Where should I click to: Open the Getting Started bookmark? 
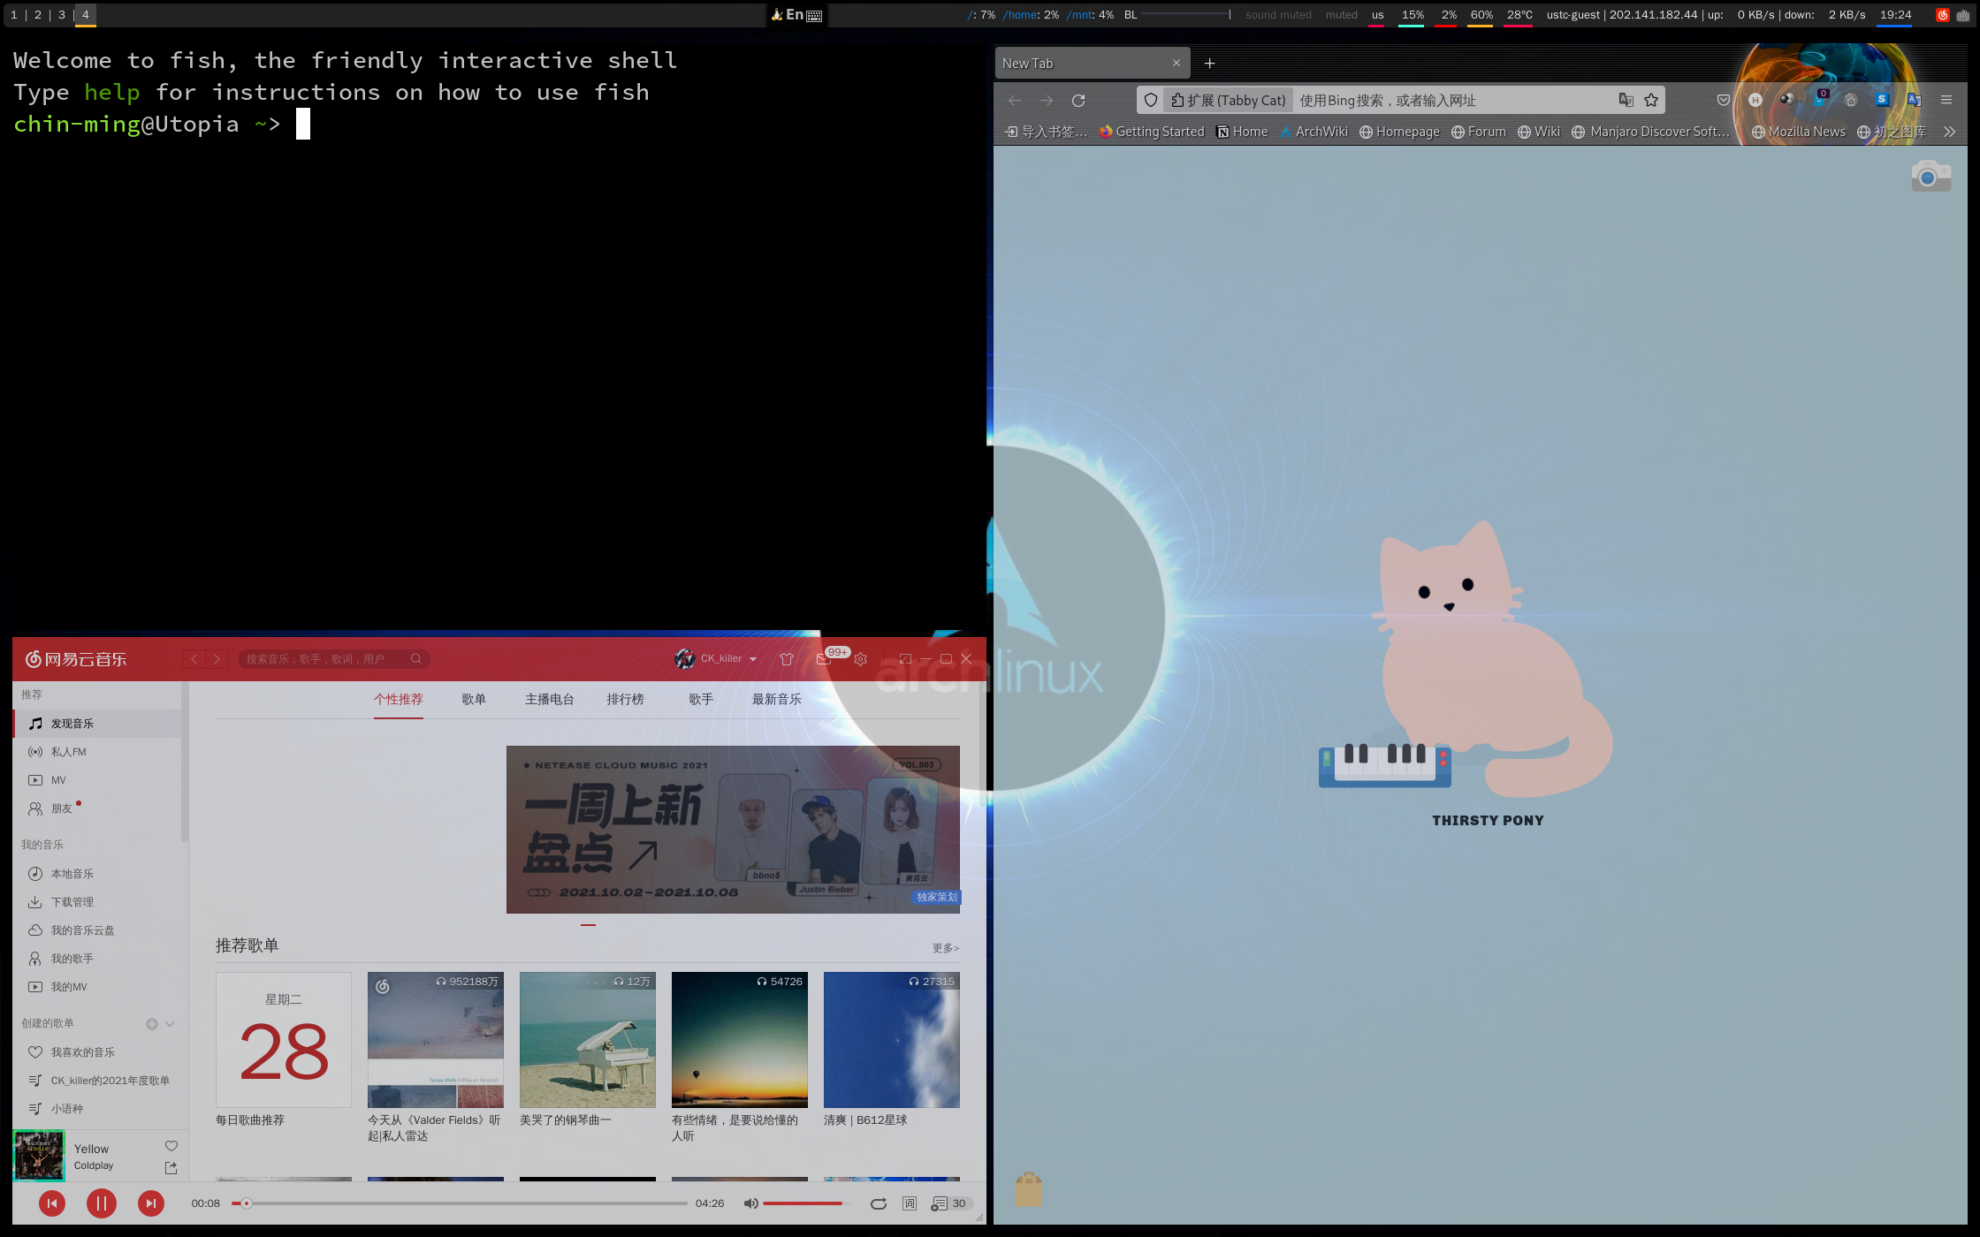coord(1152,132)
